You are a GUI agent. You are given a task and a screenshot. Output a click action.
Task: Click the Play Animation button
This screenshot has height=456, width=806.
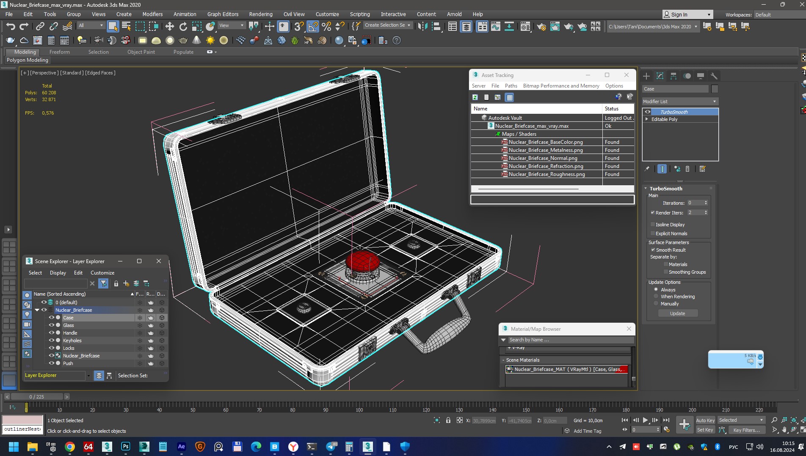tap(645, 420)
